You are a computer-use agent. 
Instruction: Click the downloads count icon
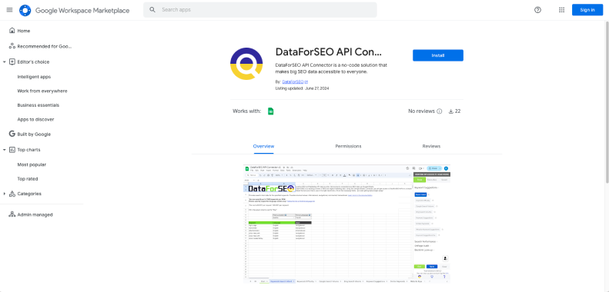point(451,111)
